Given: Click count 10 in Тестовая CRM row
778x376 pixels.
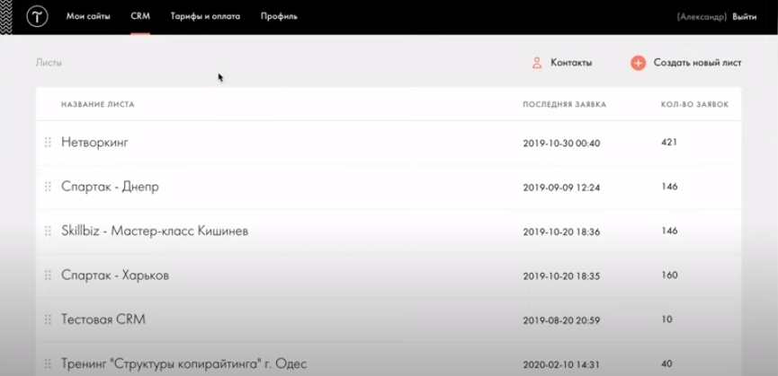Looking at the screenshot, I should click(x=666, y=319).
